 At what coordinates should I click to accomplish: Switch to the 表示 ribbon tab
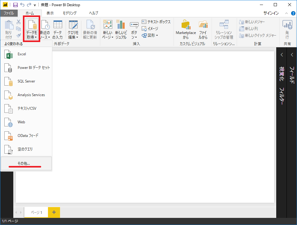pos(50,13)
